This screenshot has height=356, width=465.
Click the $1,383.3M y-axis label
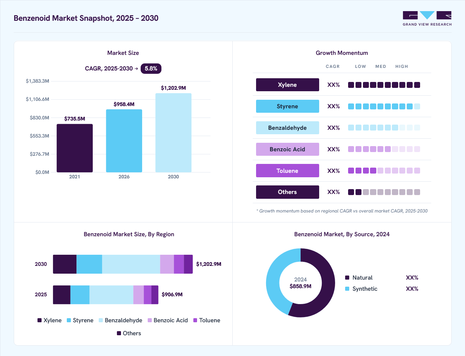pos(37,81)
